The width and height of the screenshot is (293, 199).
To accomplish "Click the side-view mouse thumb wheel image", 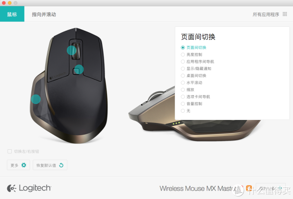I will [157, 94].
